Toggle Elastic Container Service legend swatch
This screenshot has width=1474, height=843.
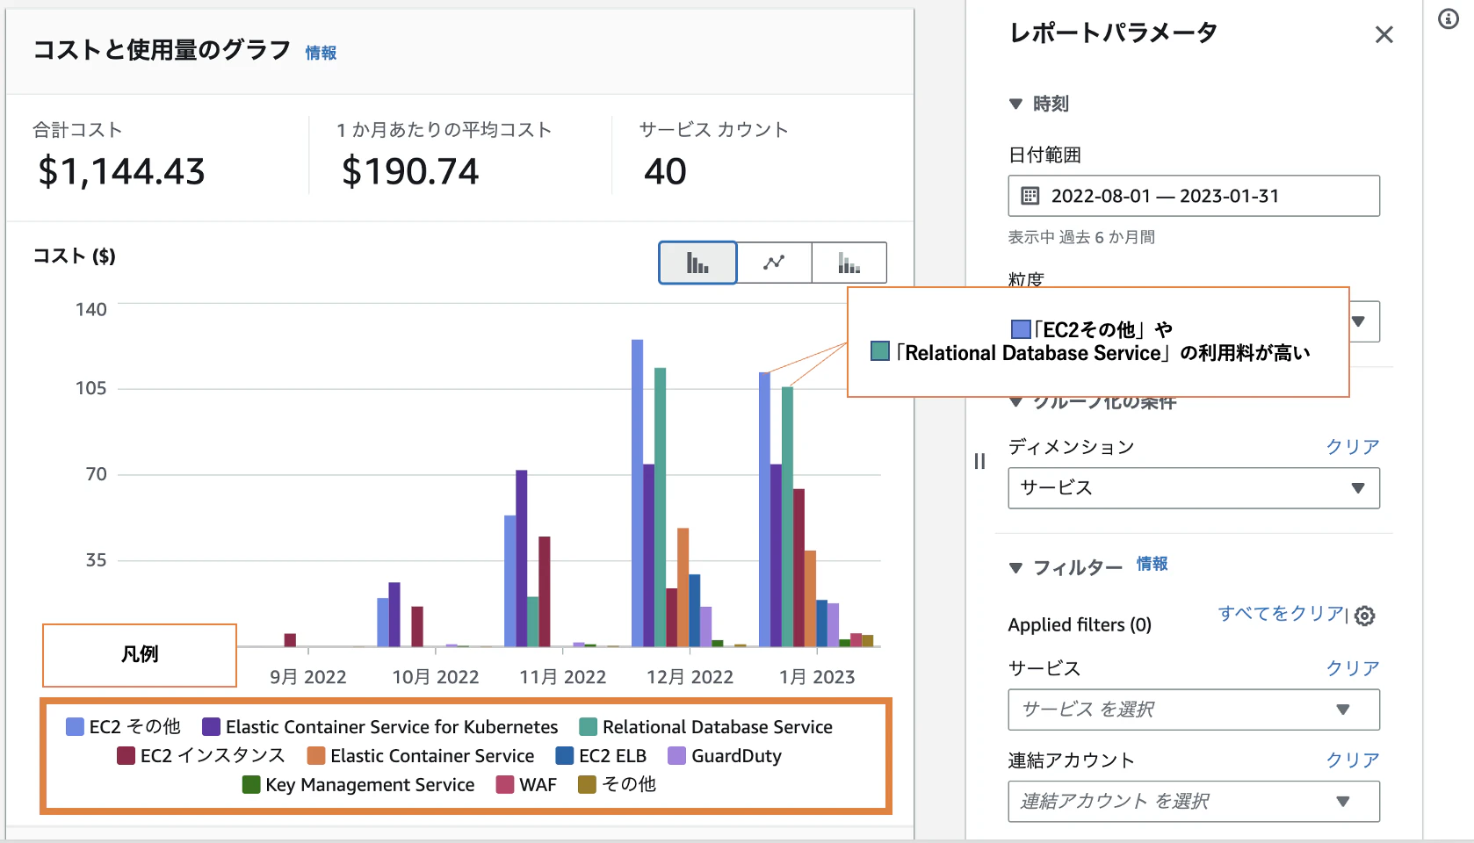[316, 756]
